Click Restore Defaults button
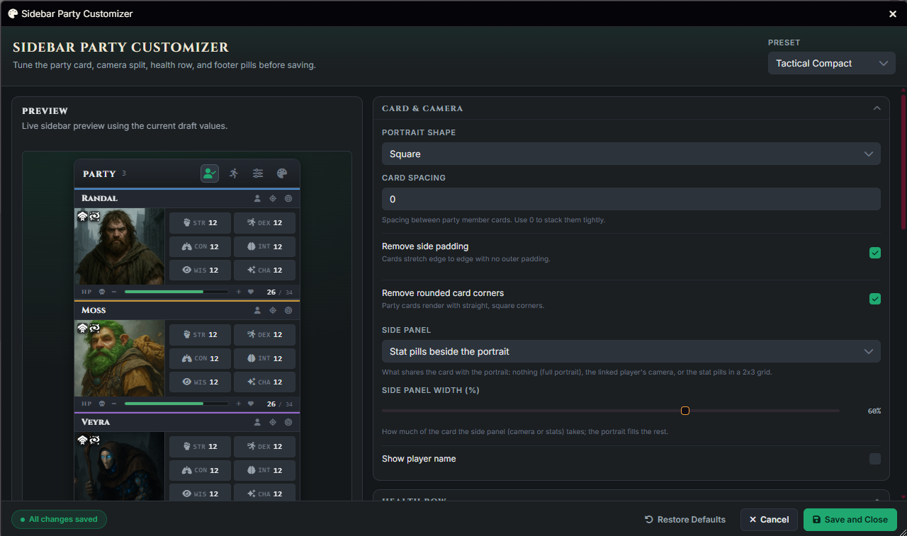907x536 pixels. tap(685, 520)
